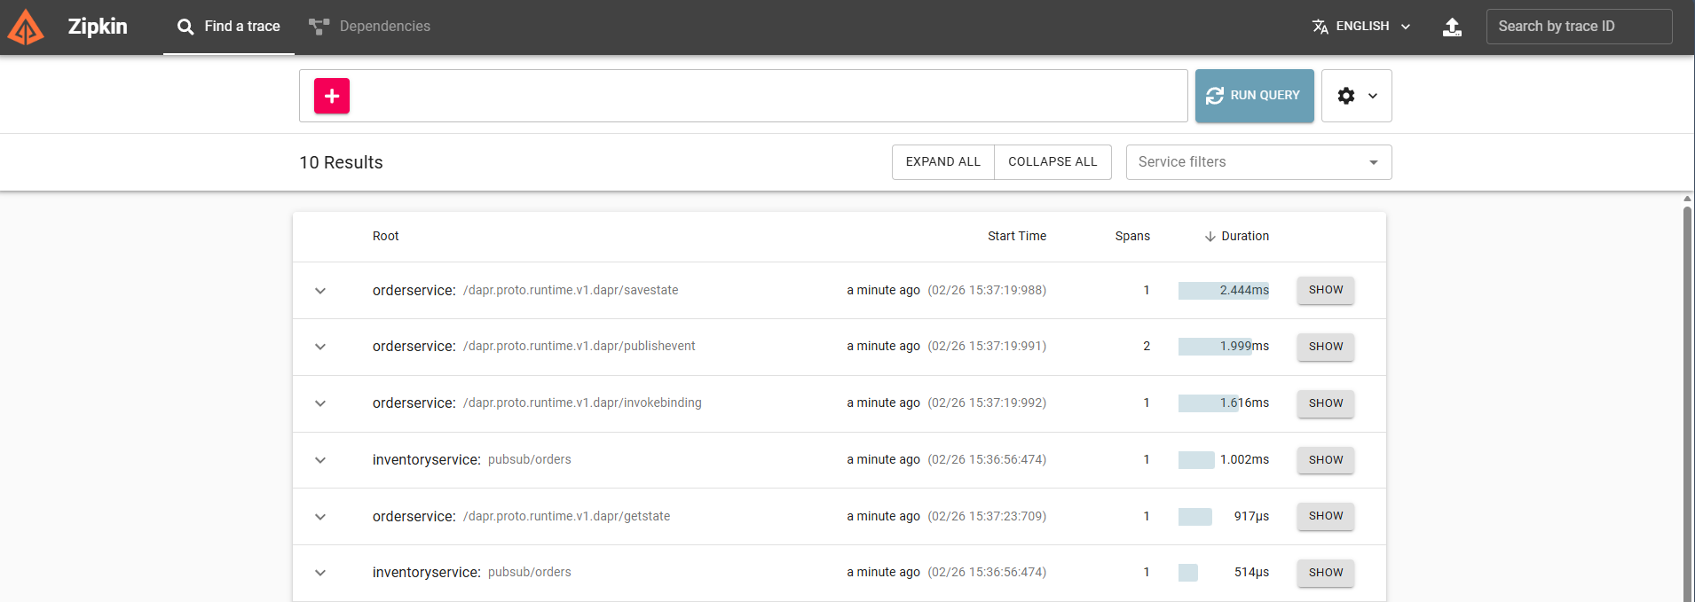
Task: Switch to the Dependencies tab
Action: tap(383, 27)
